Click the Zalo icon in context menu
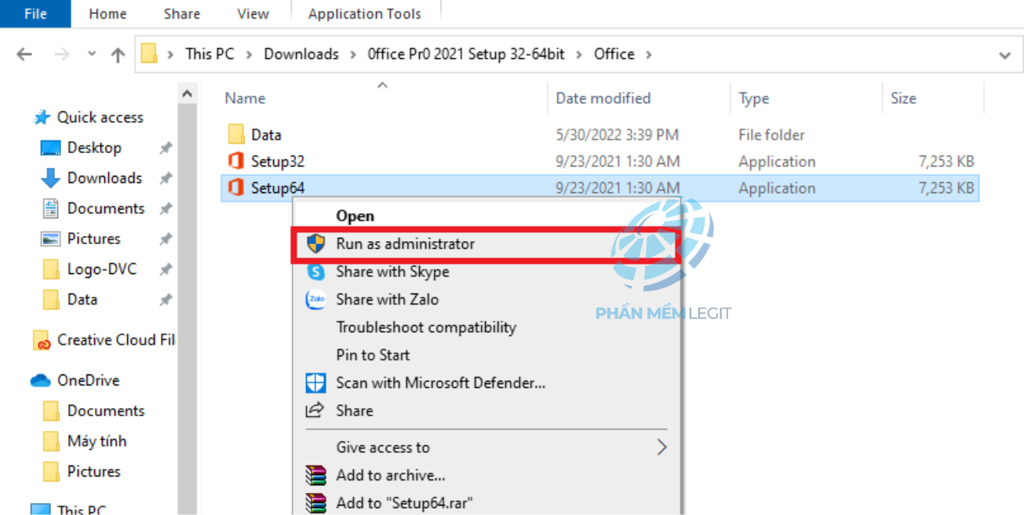 tap(315, 300)
